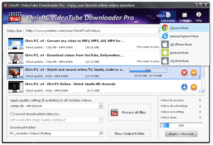Viewport: 213px width, 145px height.
Task: Cancel the Watch and record online TV download
Action: click(184, 72)
